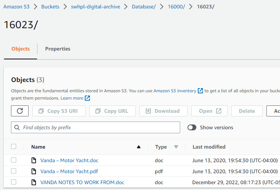Image resolution: width=280 pixels, height=190 pixels.
Task: Open the Database/ folder breadcrumb
Action: 144,7
